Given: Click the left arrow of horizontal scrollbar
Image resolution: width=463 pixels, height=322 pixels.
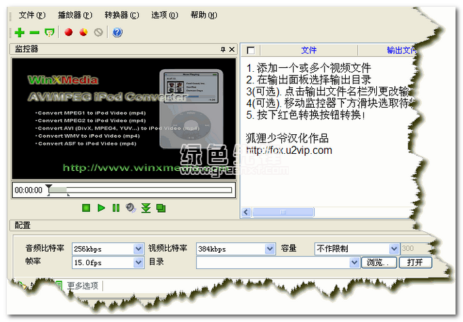Looking at the screenshot, I should (246, 212).
